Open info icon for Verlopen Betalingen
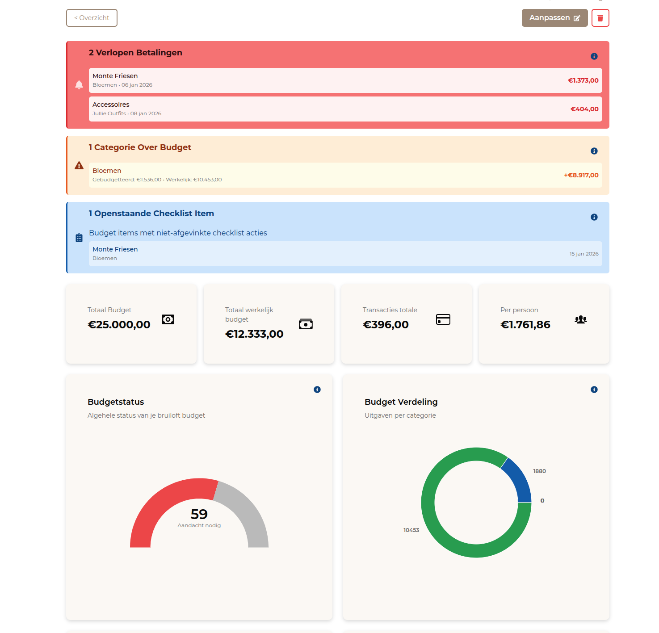The image size is (659, 633). (594, 56)
